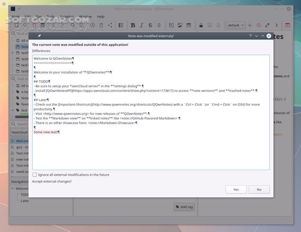
Task: Click the pin icon in main window title bar
Action: click(19, 9)
